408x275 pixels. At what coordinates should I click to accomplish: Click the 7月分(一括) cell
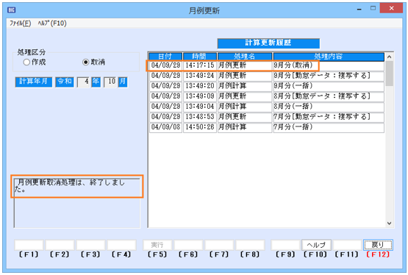(329, 127)
